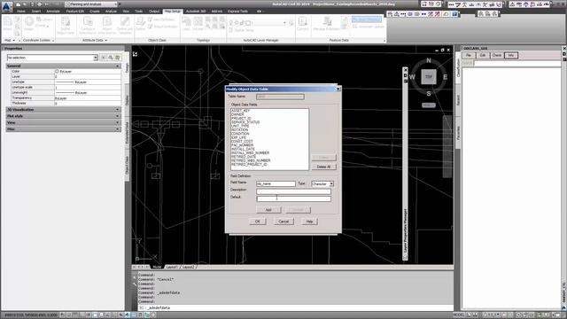The height and width of the screenshot is (319, 567).
Task: Switch to the Feature Edit ribbon tab
Action: (x=74, y=12)
